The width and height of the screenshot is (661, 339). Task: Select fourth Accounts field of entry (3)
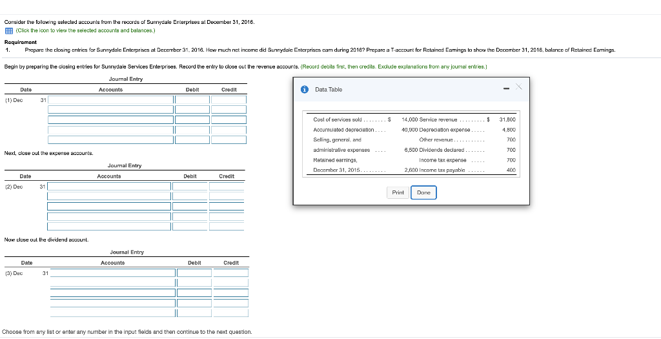(112, 303)
